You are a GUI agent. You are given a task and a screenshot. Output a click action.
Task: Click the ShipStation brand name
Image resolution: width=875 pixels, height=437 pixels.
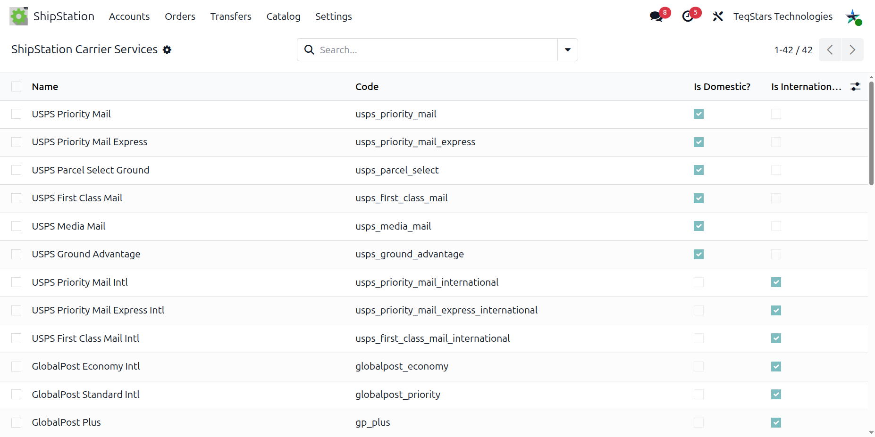point(64,16)
